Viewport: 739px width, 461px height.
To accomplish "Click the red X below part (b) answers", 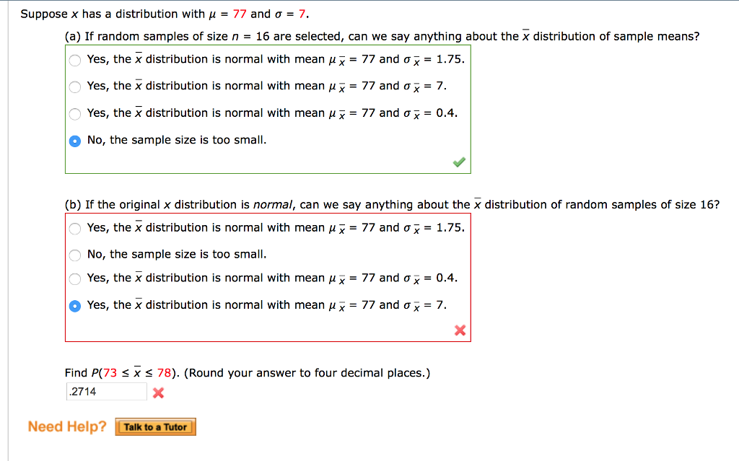I will pyautogui.click(x=460, y=331).
